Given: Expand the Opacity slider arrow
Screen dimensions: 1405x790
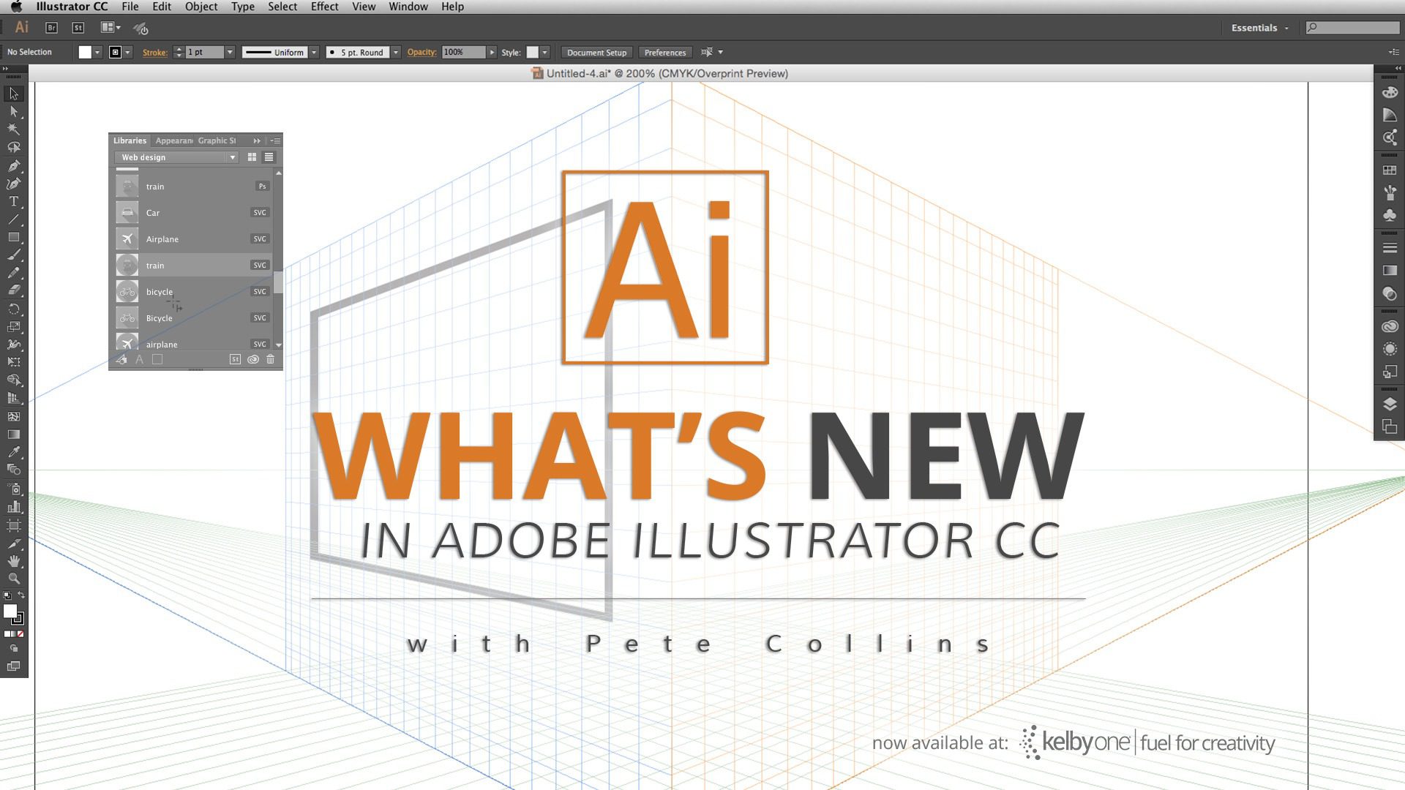Looking at the screenshot, I should click(x=492, y=52).
